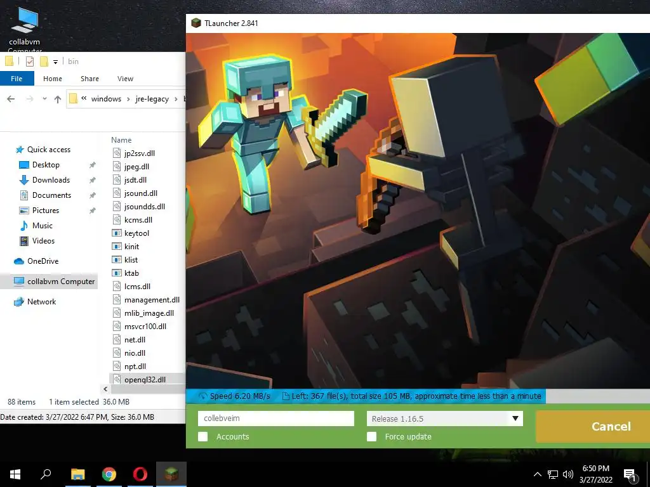650x487 pixels.
Task: Select the npt.dll file
Action: 135,367
